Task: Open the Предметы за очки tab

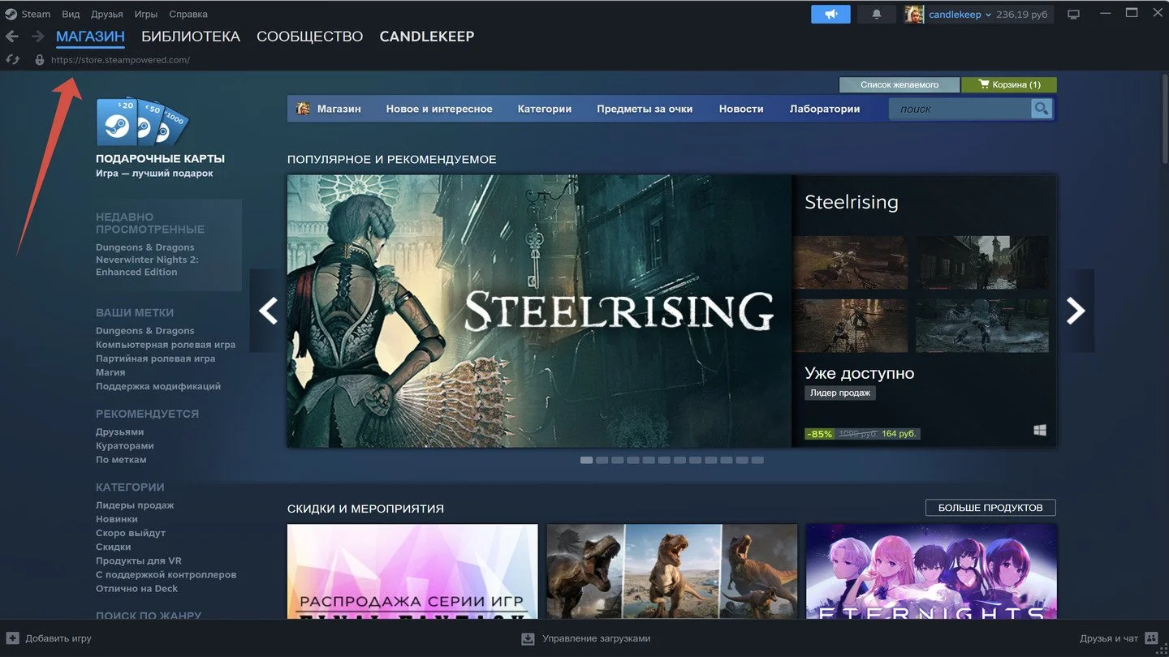Action: point(645,109)
